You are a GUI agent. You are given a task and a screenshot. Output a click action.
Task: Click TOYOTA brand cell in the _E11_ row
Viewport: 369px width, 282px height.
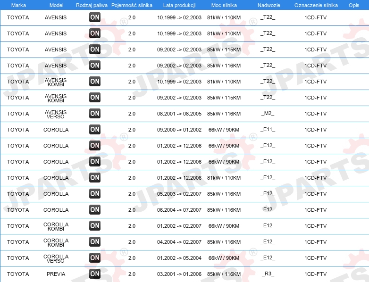click(18, 130)
